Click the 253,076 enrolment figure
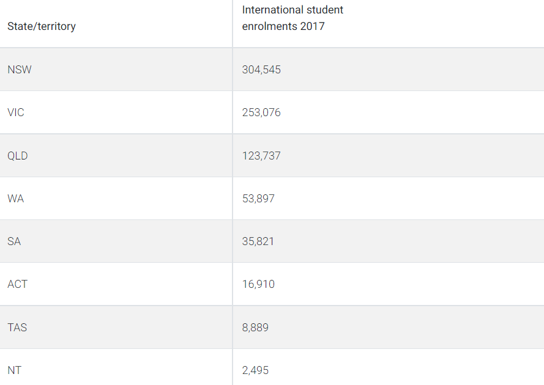 pos(261,112)
